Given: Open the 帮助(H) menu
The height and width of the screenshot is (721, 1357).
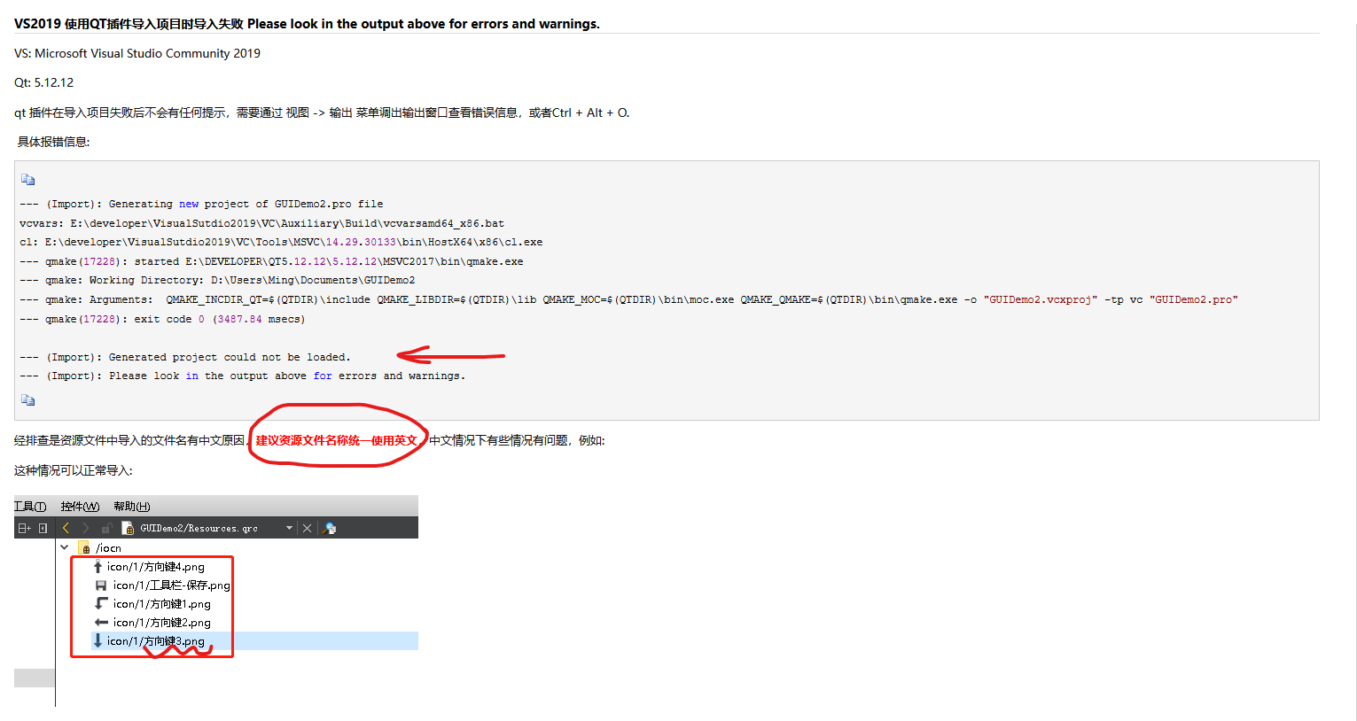Looking at the screenshot, I should 132,506.
